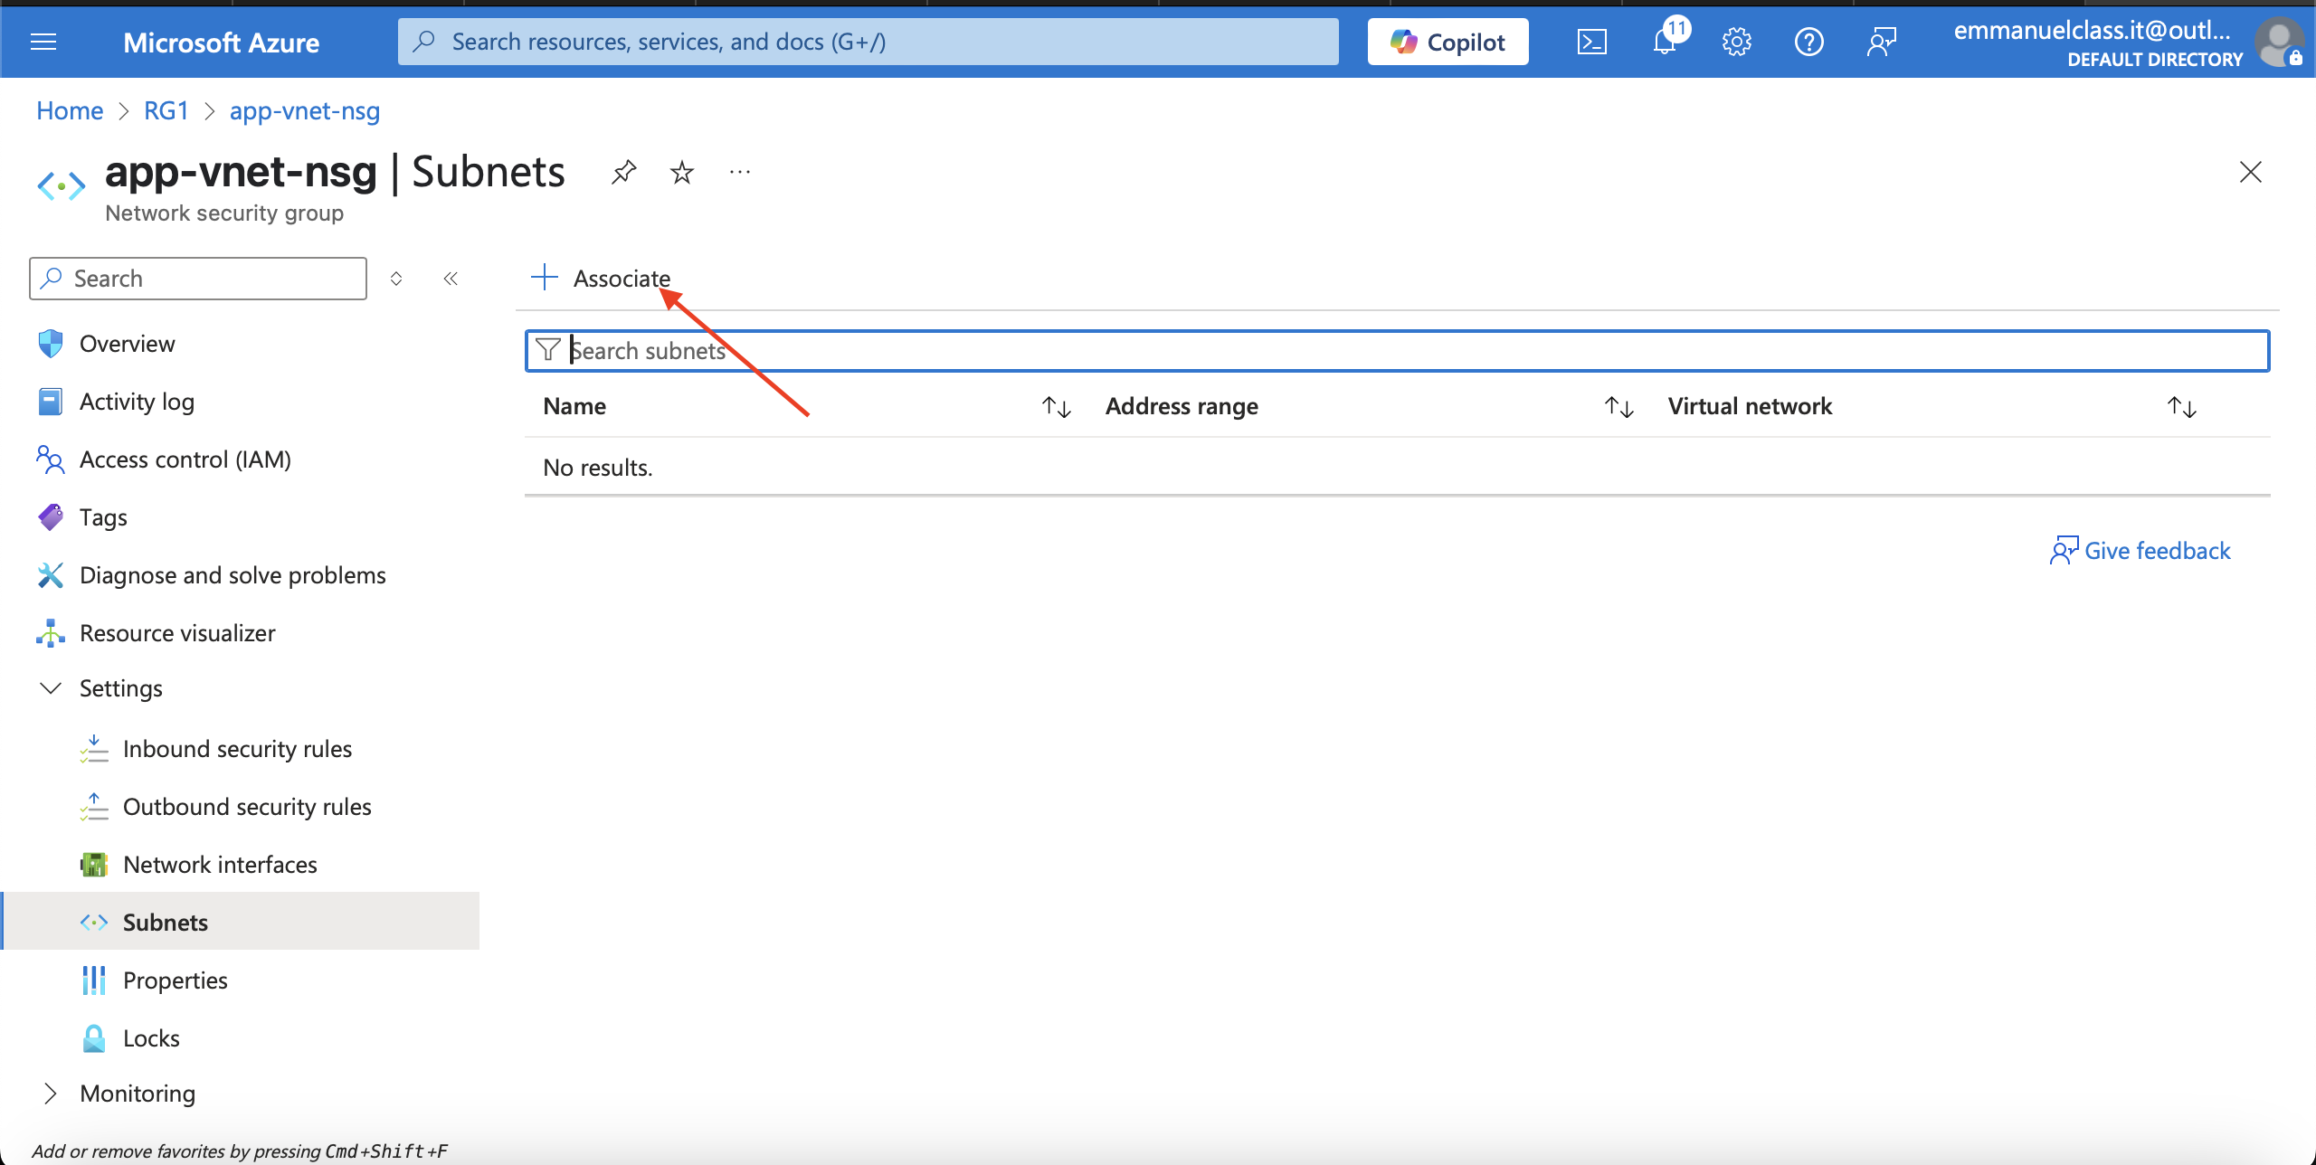Viewport: 2316px width, 1165px height.
Task: Click app-vnet-nsg breadcrumb link
Action: click(305, 110)
